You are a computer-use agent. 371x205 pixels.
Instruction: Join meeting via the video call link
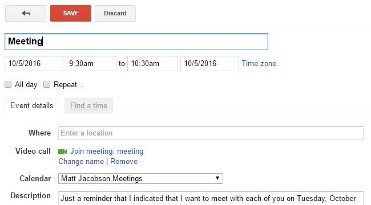tap(107, 151)
